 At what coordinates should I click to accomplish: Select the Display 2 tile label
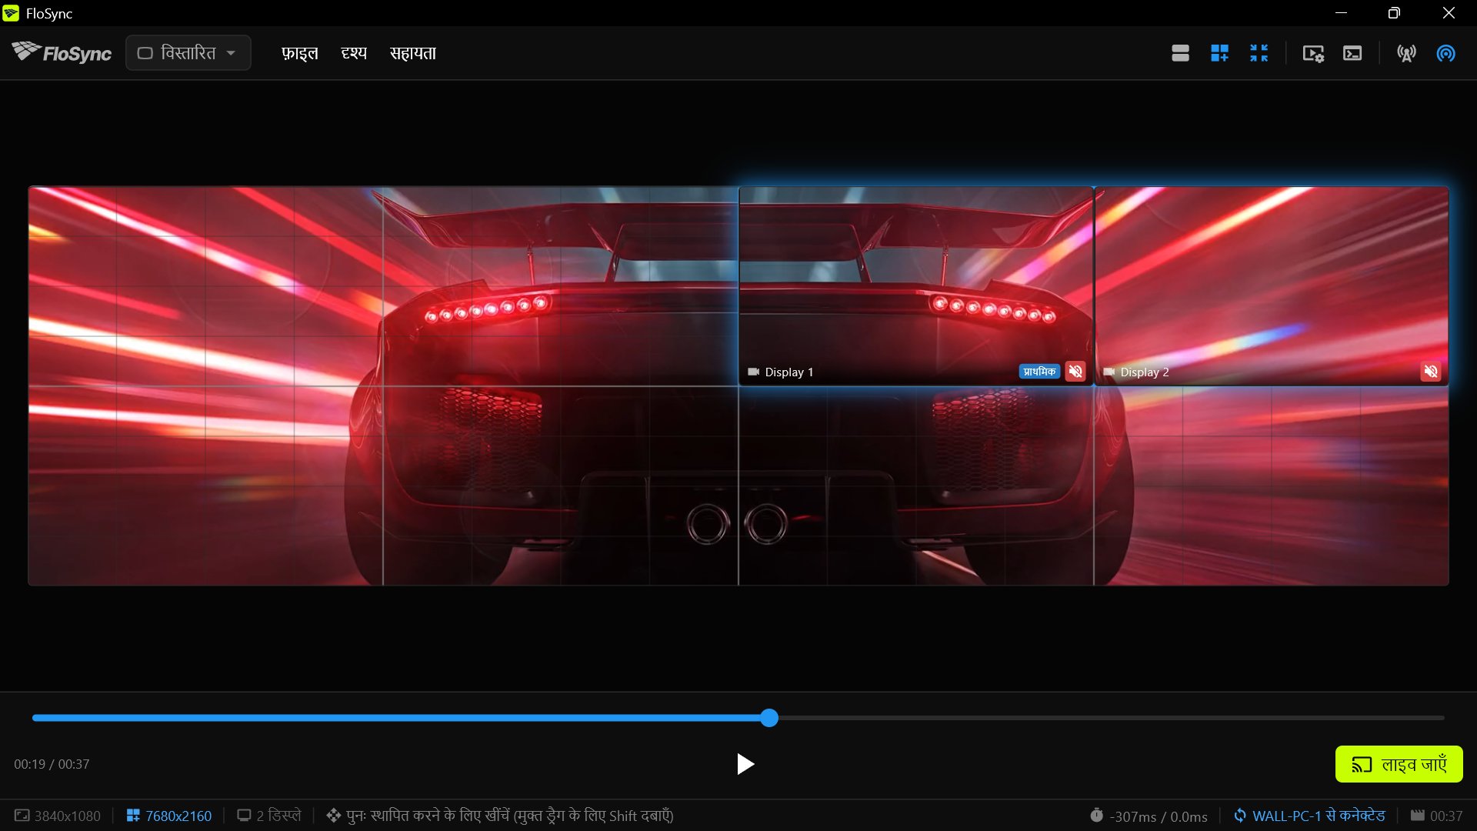tap(1145, 372)
